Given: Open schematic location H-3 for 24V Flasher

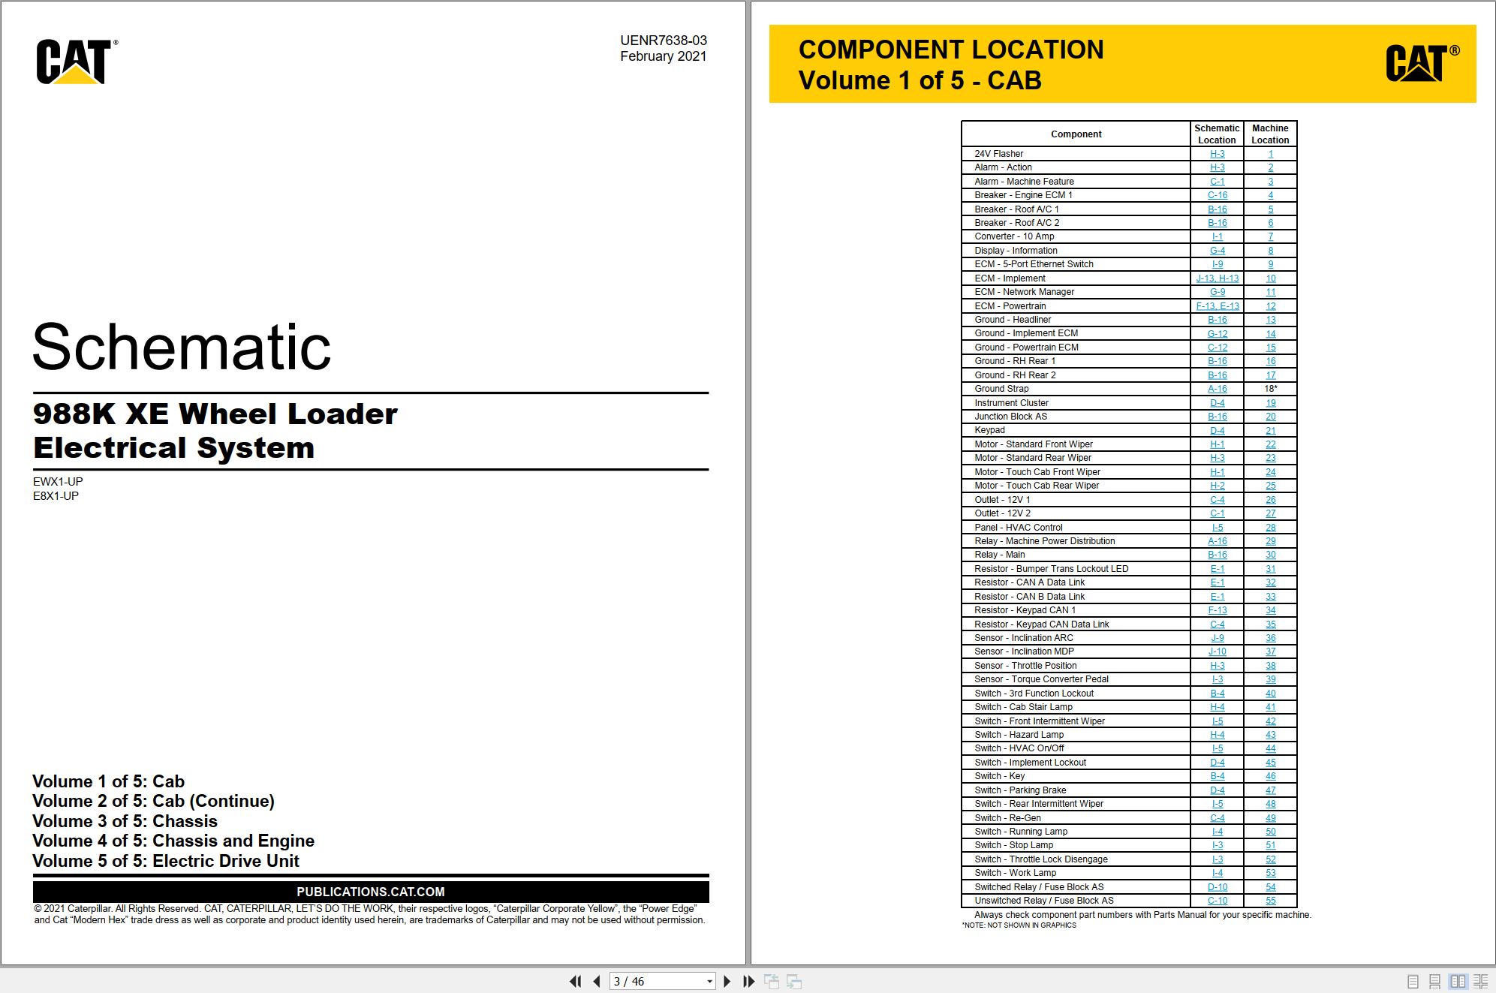Looking at the screenshot, I should pos(1217,154).
